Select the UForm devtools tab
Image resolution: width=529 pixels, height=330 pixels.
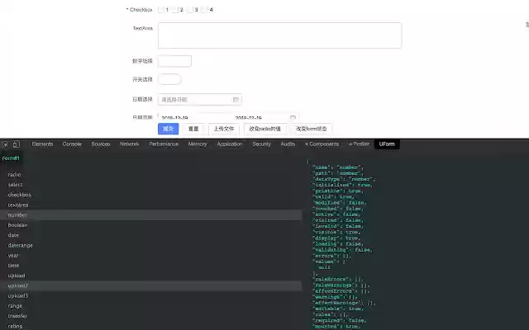pyautogui.click(x=387, y=144)
